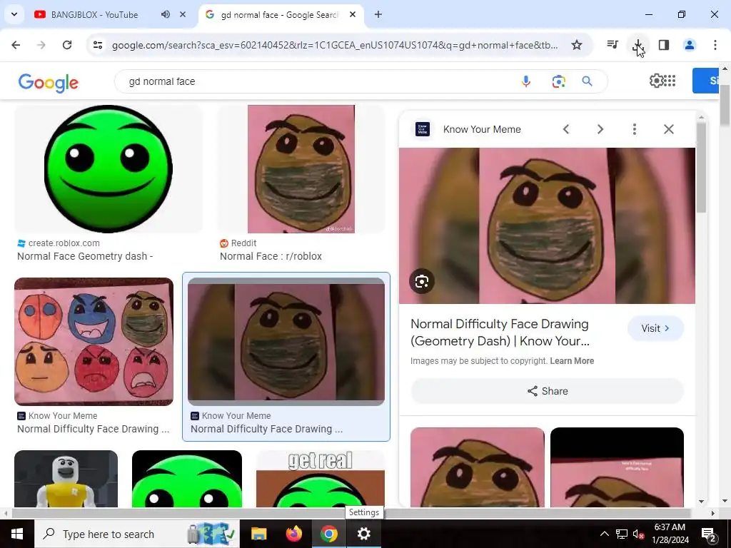Image resolution: width=731 pixels, height=548 pixels.
Task: Close the image preview panel
Action: [x=669, y=129]
